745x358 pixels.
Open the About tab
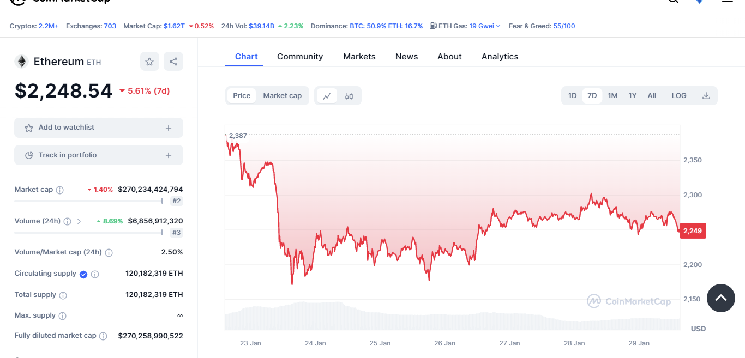tap(449, 57)
